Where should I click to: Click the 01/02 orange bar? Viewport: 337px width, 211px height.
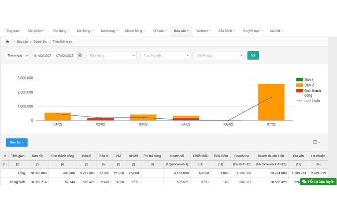point(58,117)
